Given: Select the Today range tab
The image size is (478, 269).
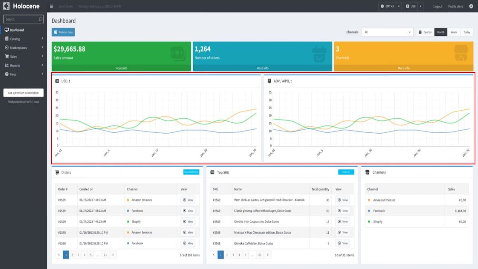Looking at the screenshot, I should pos(467,32).
